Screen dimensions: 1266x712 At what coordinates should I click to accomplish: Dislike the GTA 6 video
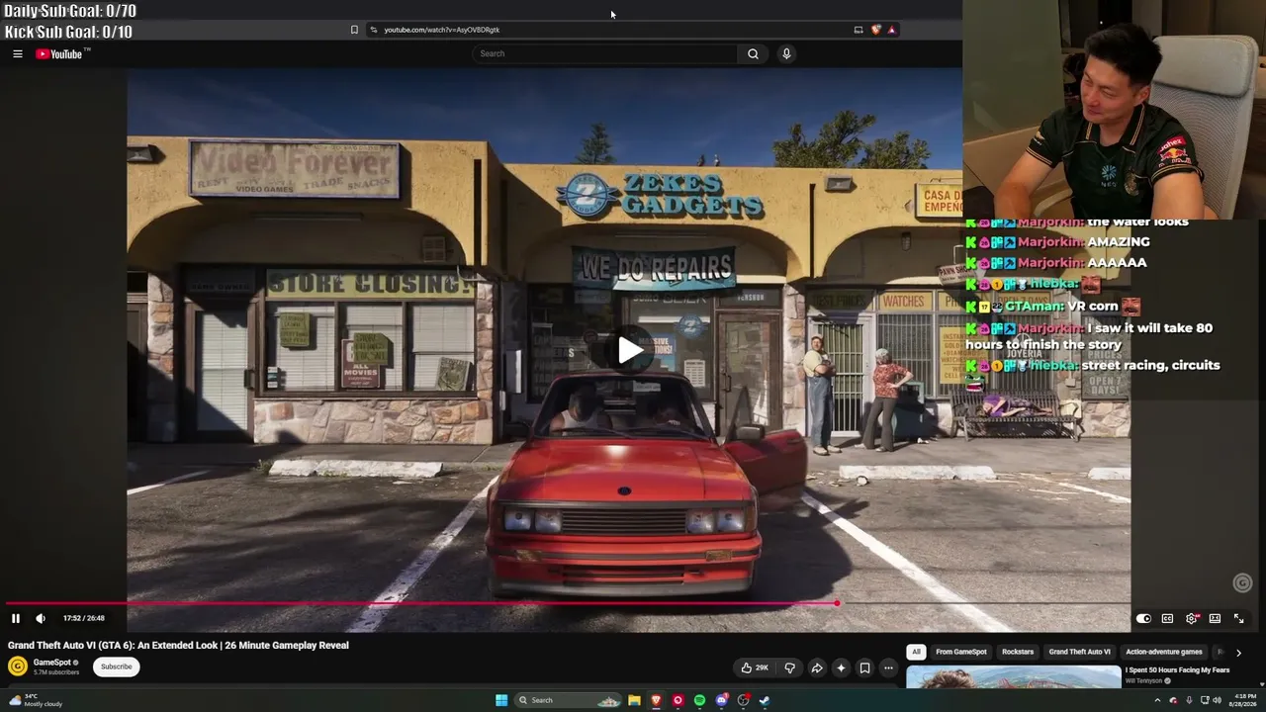coord(789,667)
